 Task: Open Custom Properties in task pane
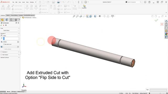[166, 37]
